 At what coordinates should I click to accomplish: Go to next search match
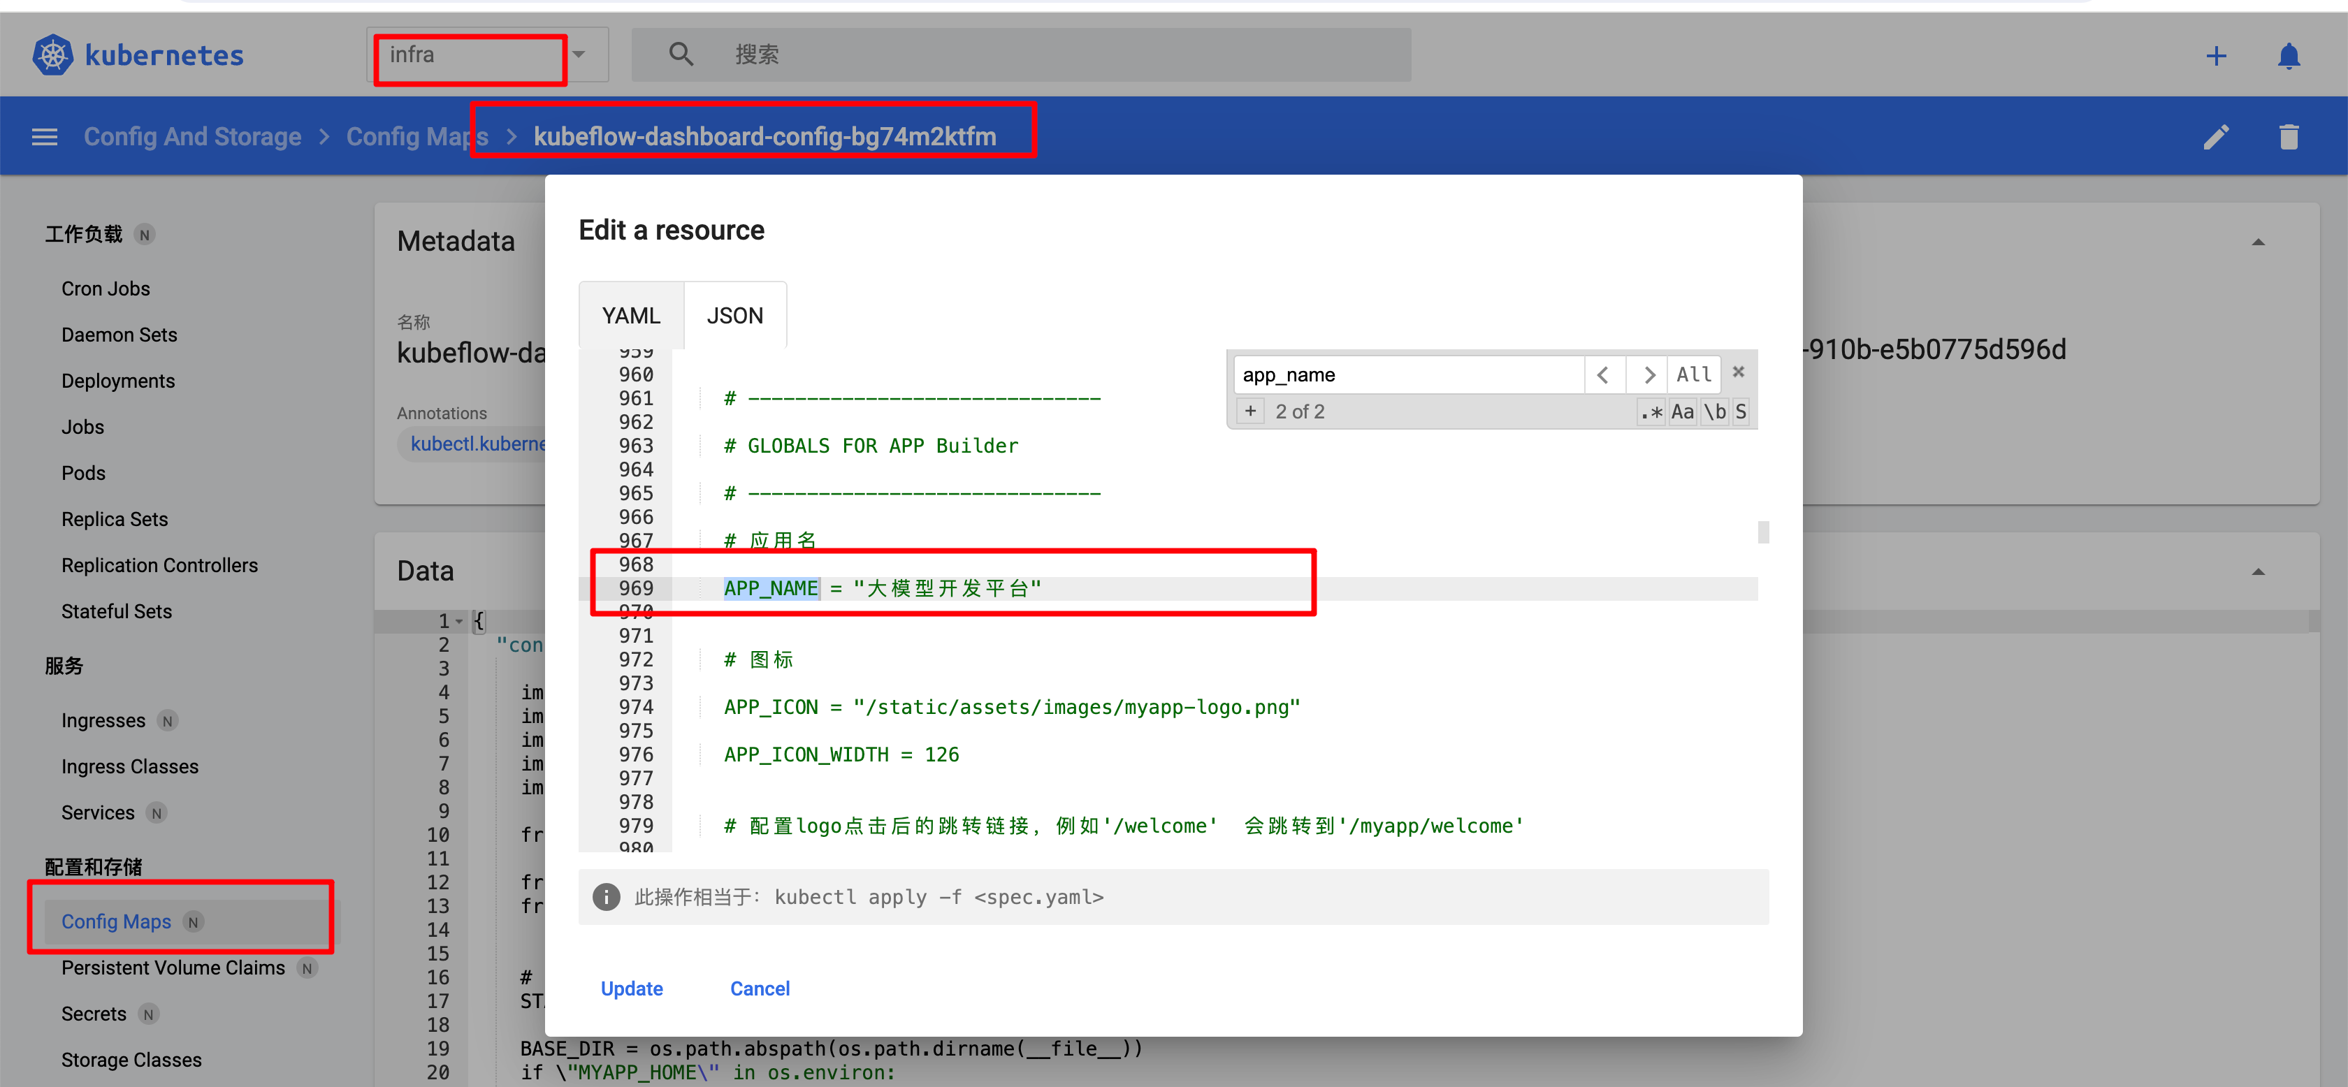coord(1647,374)
